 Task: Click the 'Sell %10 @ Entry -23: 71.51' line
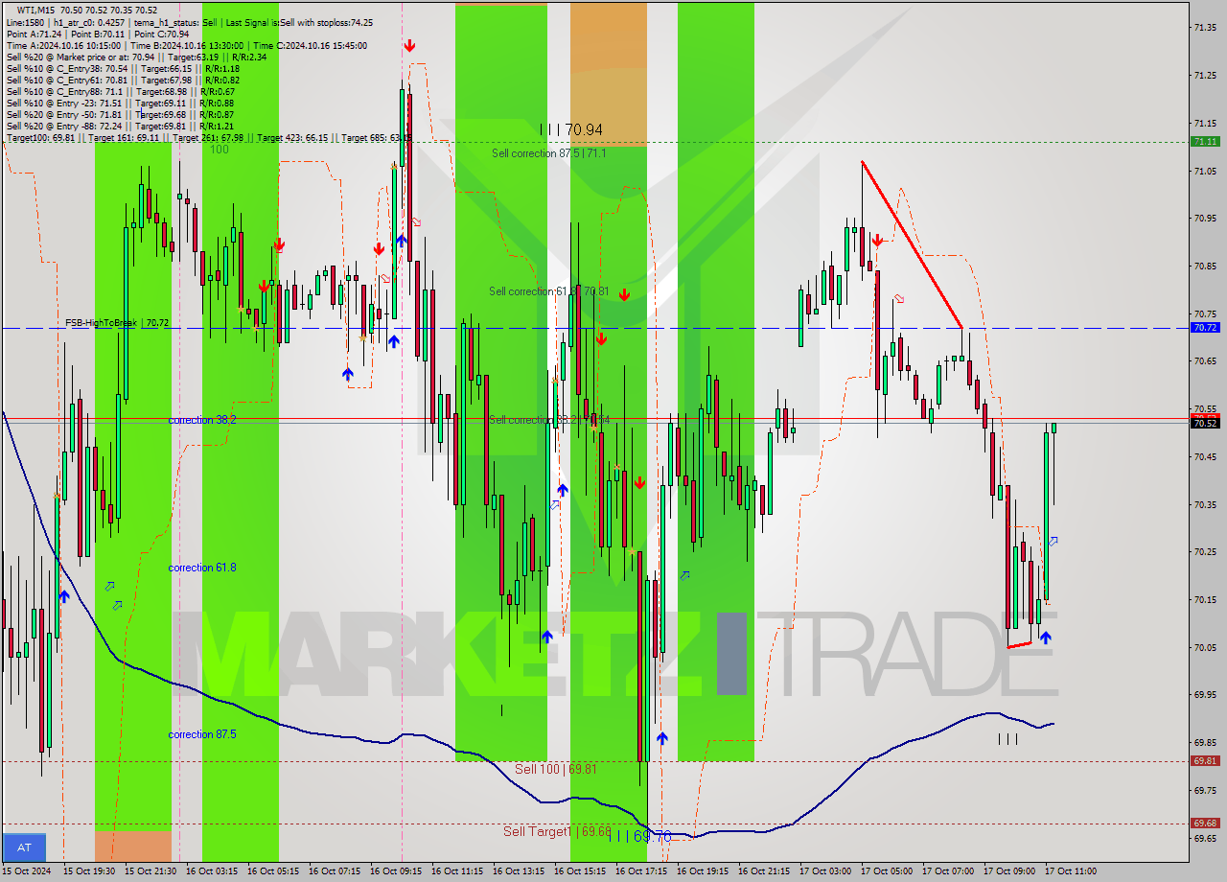pyautogui.click(x=120, y=103)
